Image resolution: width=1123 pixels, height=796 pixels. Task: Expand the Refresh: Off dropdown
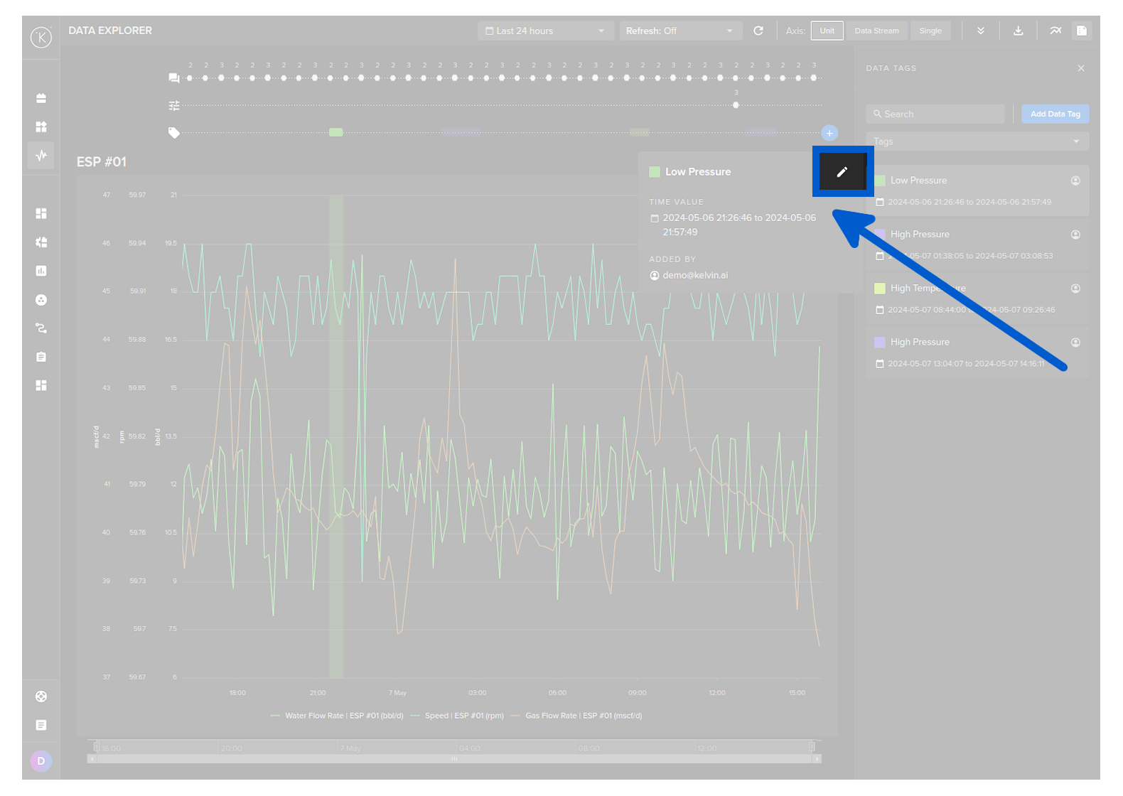(x=679, y=31)
